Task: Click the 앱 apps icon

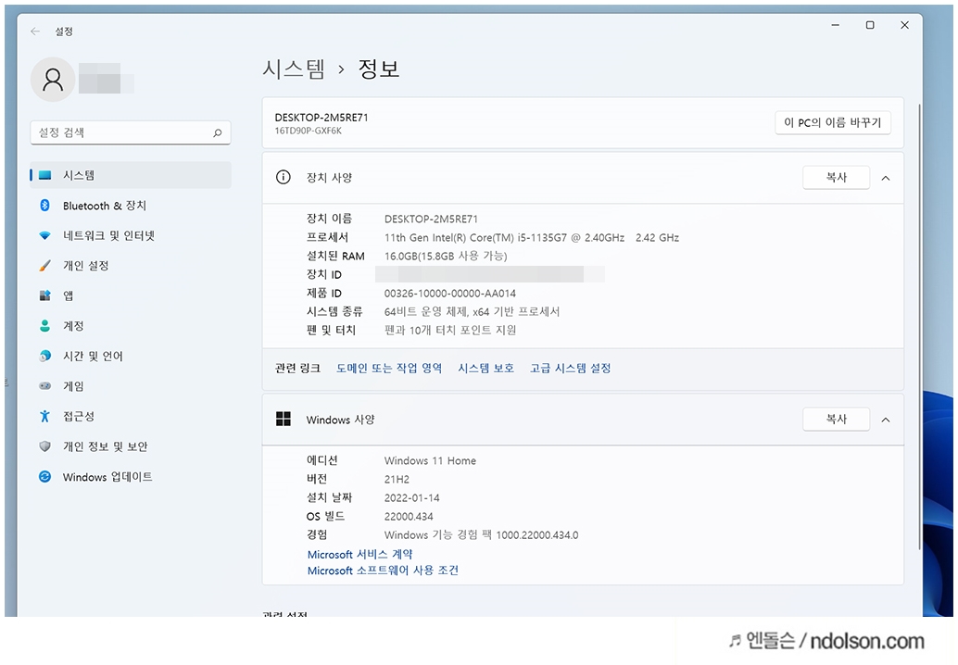Action: coord(44,295)
